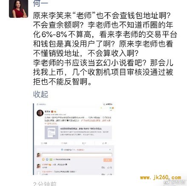Open the grey article link card
The image size is (187, 186).
(x=78, y=132)
